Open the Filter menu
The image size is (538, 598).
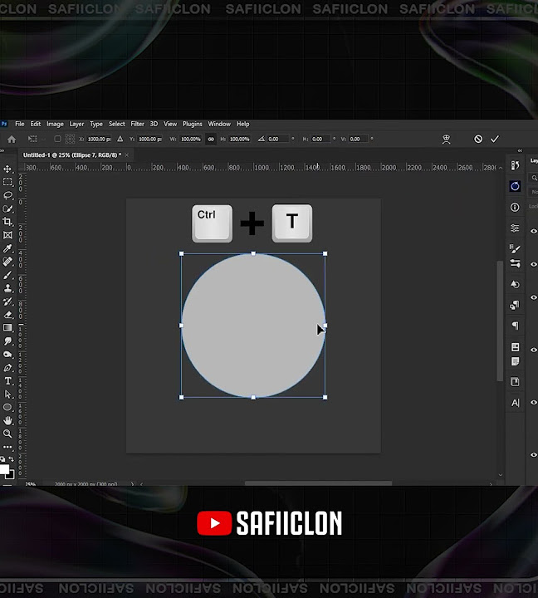tap(137, 124)
